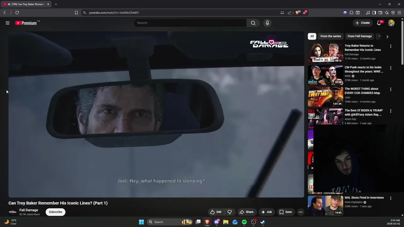404x227 pixels.
Task: Open Leo AI sparkle icon
Action: (387, 13)
